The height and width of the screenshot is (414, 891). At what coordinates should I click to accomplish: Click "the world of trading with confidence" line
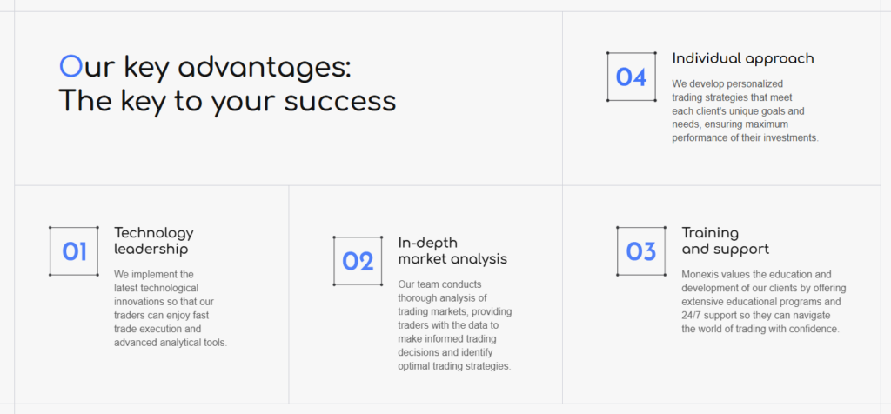760,330
